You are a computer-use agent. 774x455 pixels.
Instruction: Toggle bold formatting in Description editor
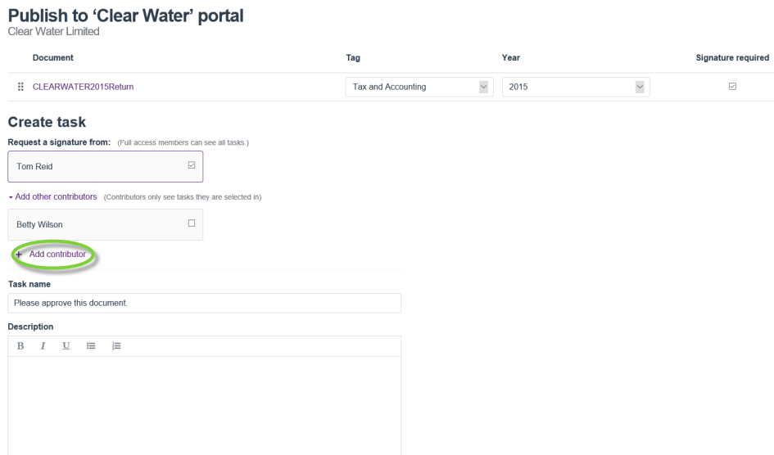(20, 346)
